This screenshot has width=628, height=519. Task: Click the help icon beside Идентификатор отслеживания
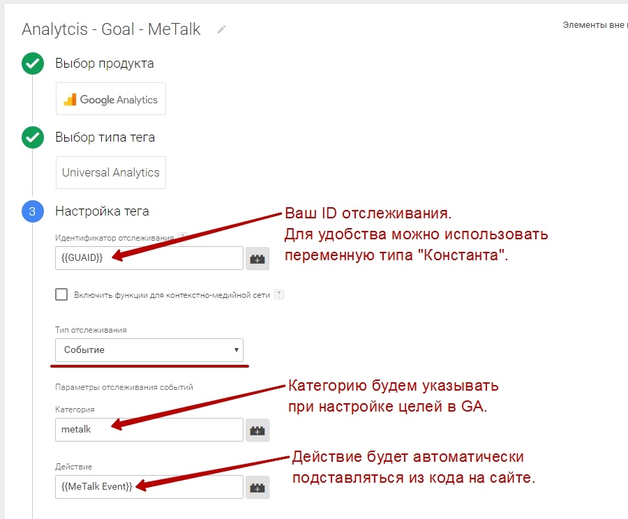coord(183,237)
